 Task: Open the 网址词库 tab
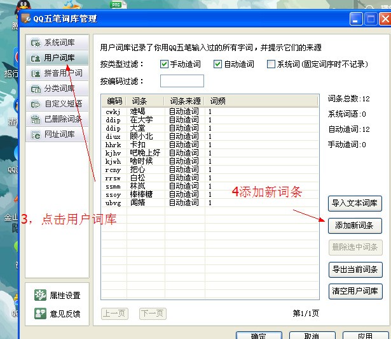click(x=57, y=134)
